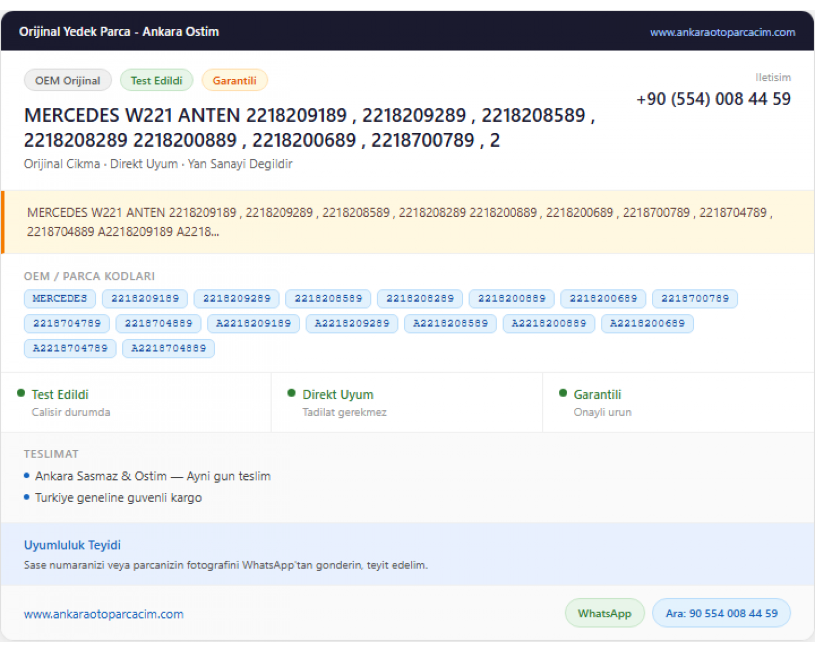Image resolution: width=815 pixels, height=652 pixels.
Task: Select part code chip A2218200689
Action: [647, 323]
